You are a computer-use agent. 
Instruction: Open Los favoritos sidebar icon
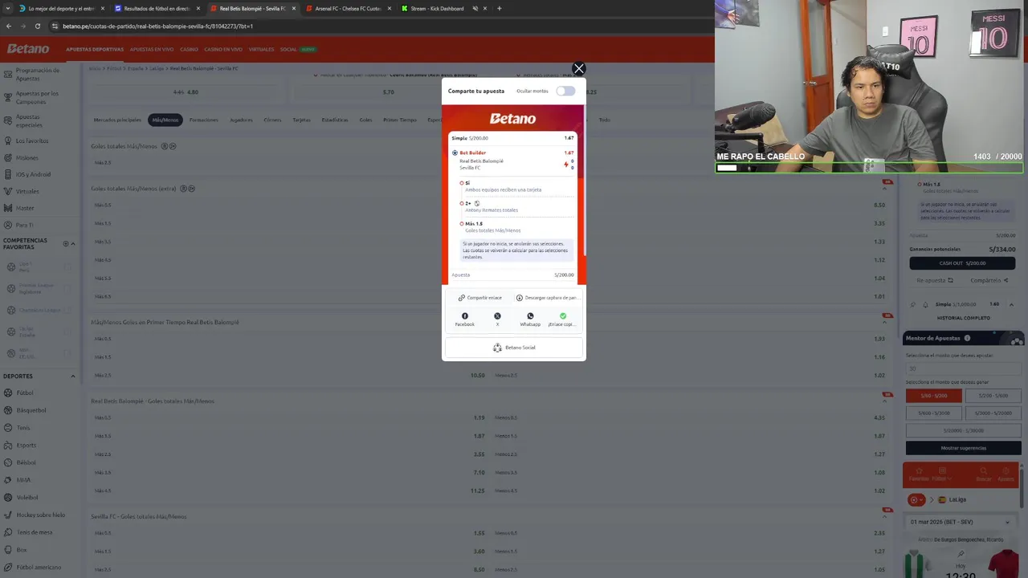pos(8,140)
